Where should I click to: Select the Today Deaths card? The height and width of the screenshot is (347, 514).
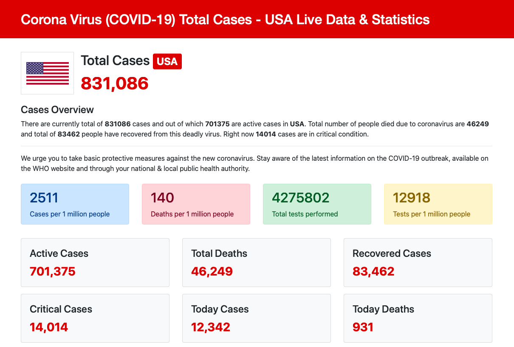pyautogui.click(x=418, y=318)
